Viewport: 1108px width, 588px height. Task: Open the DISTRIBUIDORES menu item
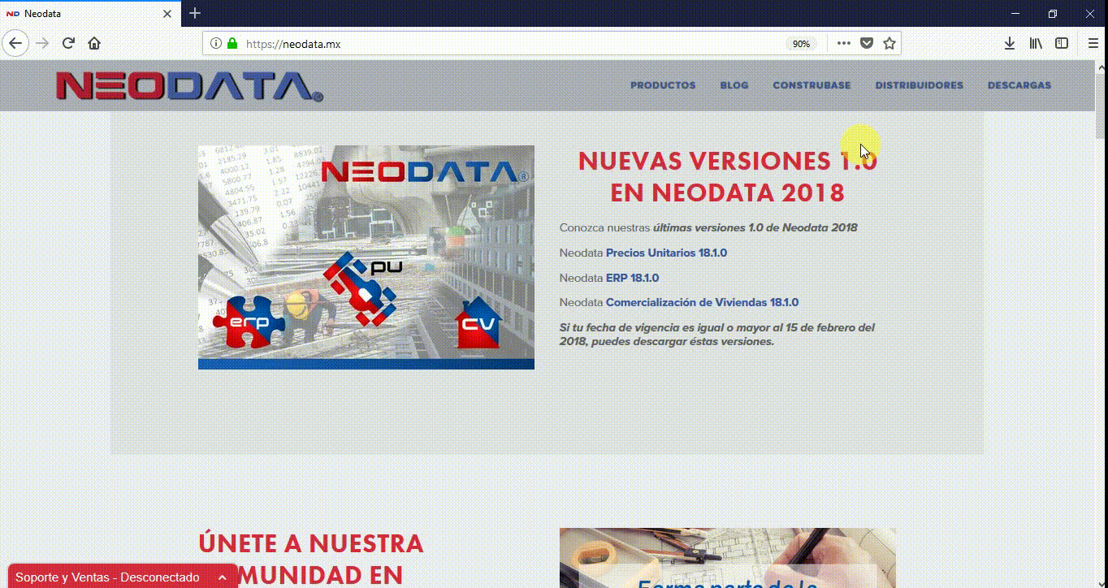(x=919, y=85)
